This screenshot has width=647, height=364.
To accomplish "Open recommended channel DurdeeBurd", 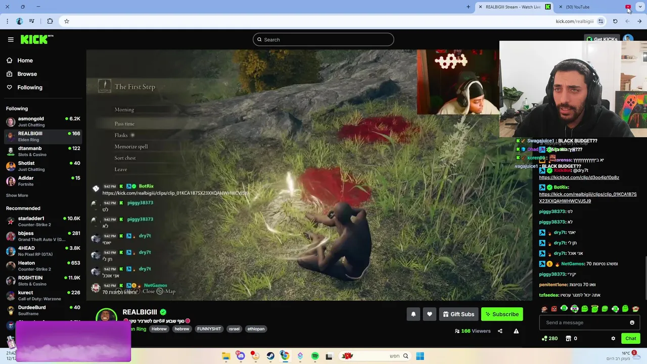I will click(x=42, y=310).
